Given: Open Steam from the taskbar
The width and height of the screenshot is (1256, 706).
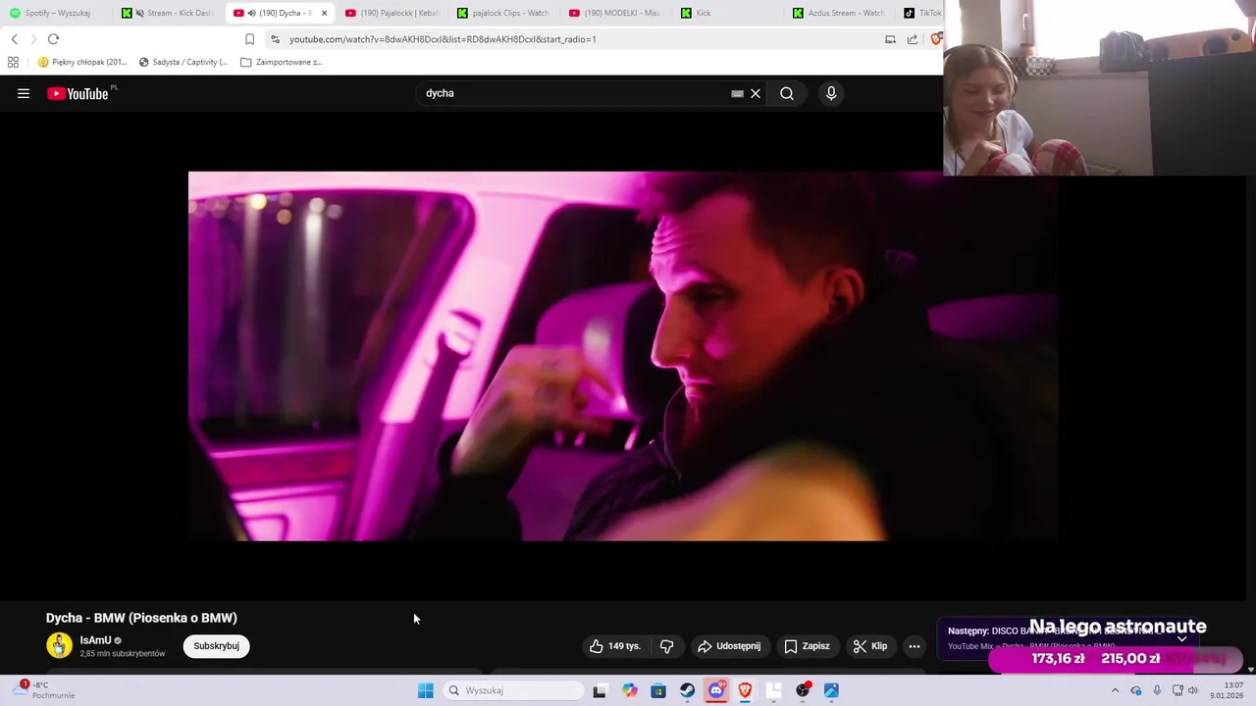Looking at the screenshot, I should point(687,690).
